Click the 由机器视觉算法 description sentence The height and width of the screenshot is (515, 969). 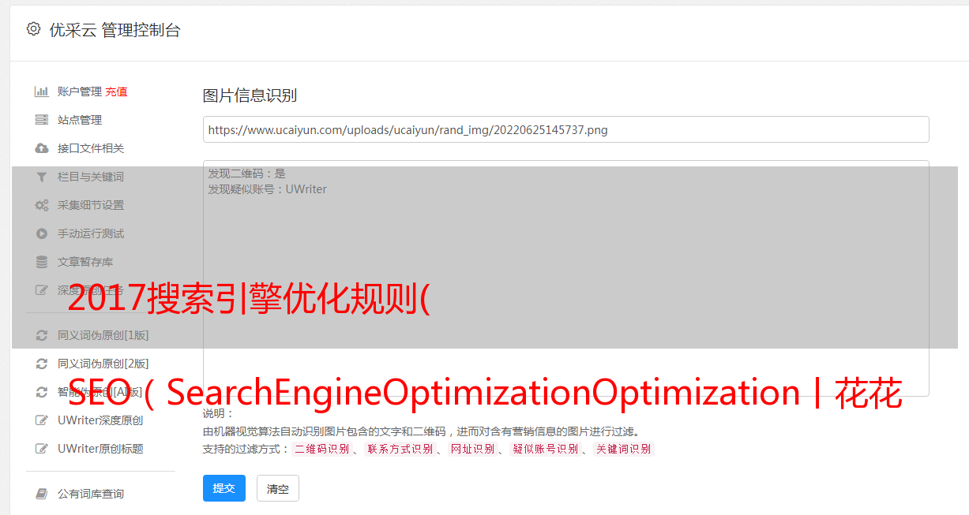421,431
